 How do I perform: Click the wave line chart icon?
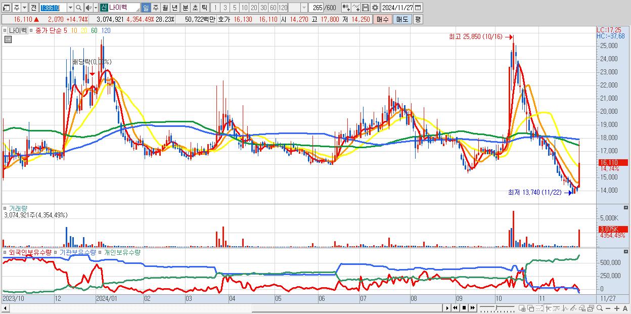click(565, 308)
